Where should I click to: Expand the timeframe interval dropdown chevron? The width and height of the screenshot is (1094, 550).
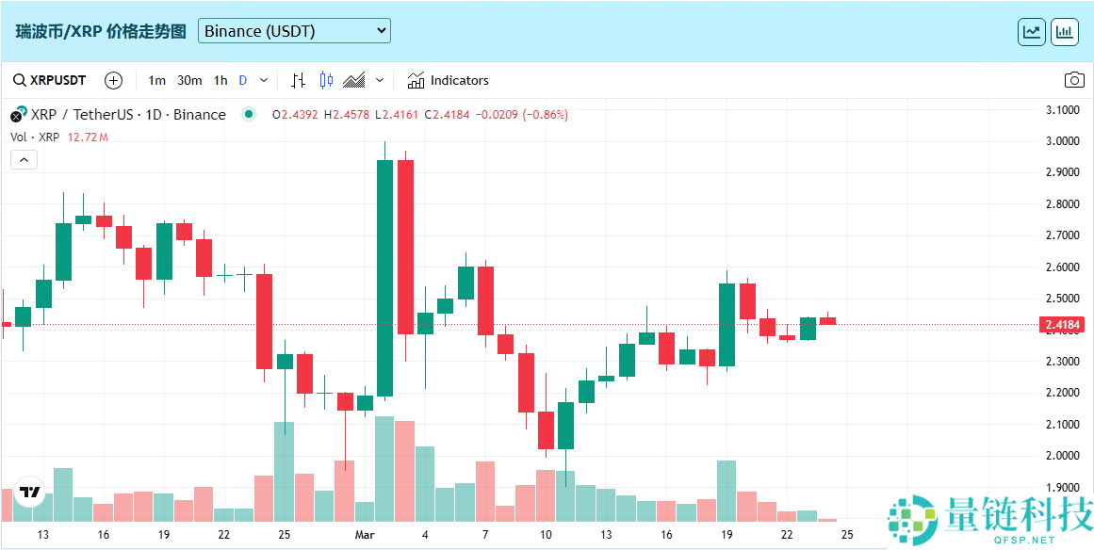pyautogui.click(x=263, y=80)
